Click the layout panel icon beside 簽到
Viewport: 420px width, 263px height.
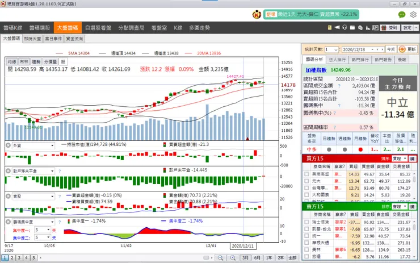(375, 28)
